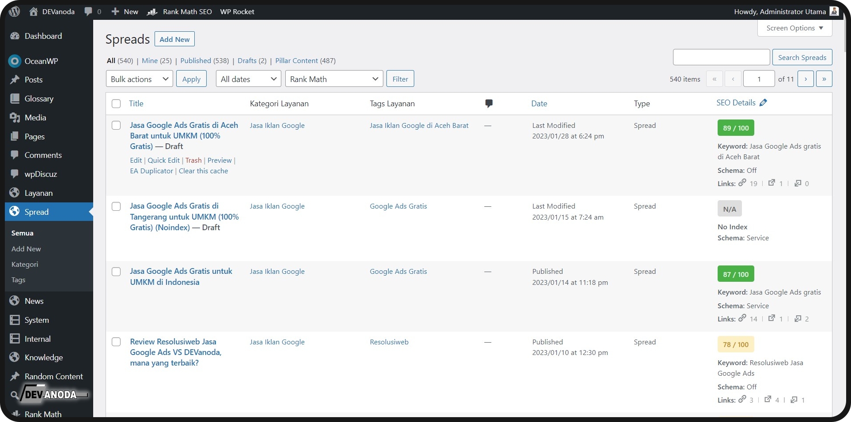The image size is (851, 422).
Task: Open Dashboard from sidebar icon
Action: pyautogui.click(x=15, y=36)
